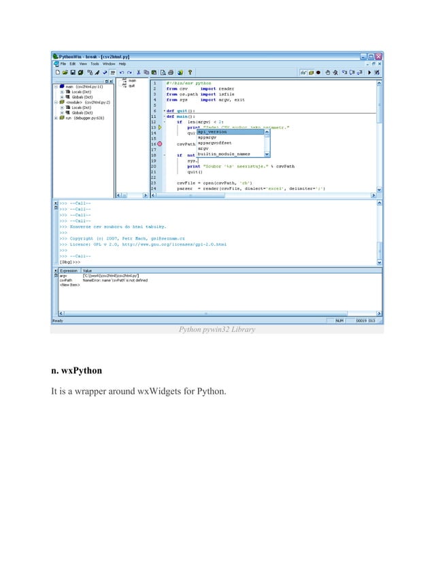434x562 pixels.
Task: Open the View menu
Action: (x=83, y=64)
